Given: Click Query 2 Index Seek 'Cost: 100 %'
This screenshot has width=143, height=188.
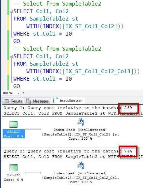Looking at the screenshot, I should [x=80, y=182].
